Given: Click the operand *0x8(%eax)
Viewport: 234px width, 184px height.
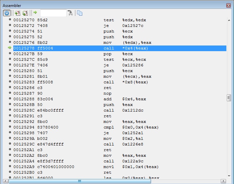Looking at the screenshot, I should [x=135, y=82].
